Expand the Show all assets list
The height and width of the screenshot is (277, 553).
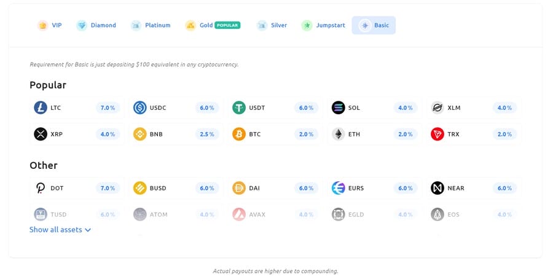click(60, 230)
